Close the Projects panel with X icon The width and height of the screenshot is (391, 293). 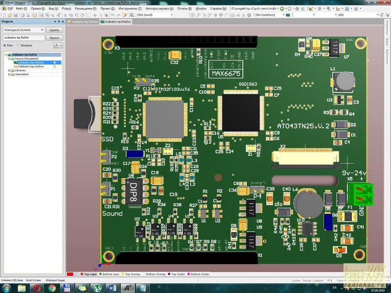point(63,21)
